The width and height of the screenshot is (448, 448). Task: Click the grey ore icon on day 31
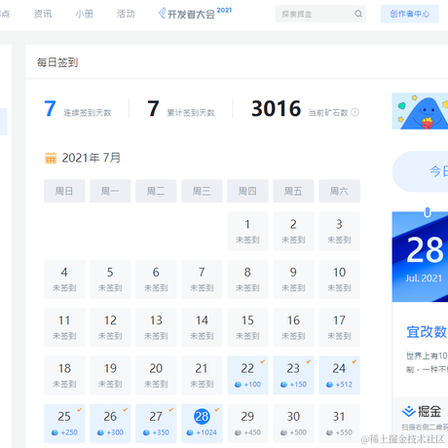point(329,432)
